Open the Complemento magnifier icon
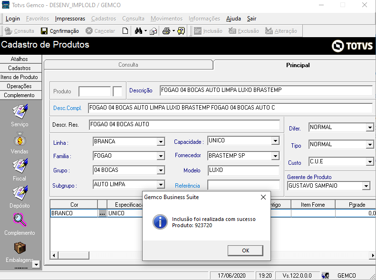This screenshot has width=376, height=280. pyautogui.click(x=19, y=220)
